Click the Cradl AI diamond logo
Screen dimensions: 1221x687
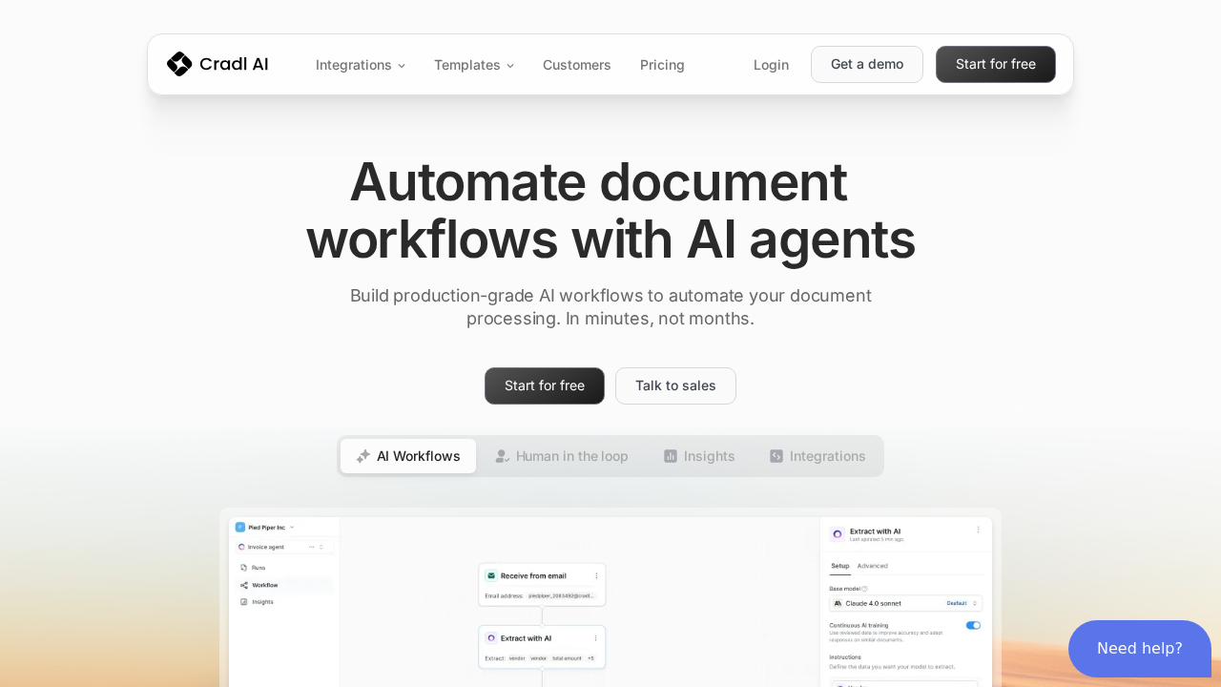tap(179, 64)
